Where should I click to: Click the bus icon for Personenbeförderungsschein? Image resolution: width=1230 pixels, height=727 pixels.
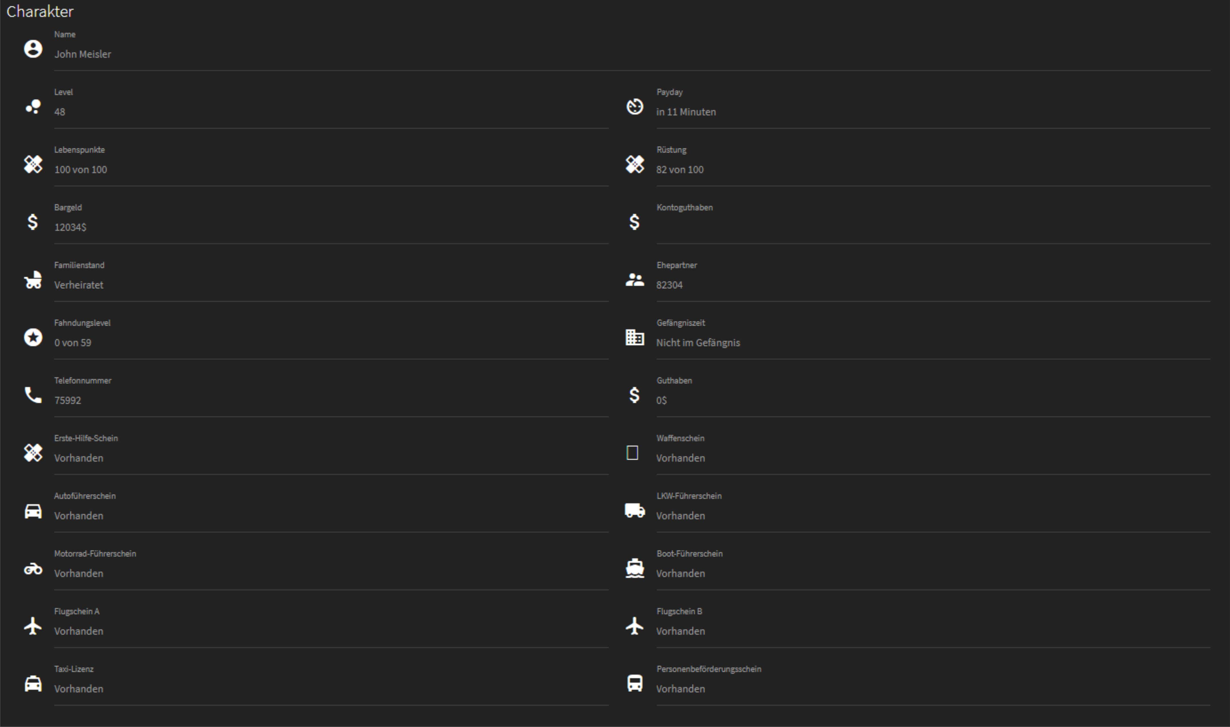click(635, 683)
